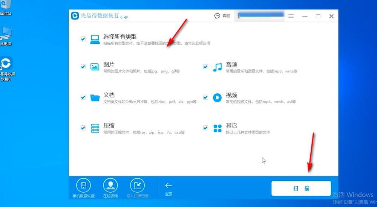Click the app logo in title bar
Screen dimensions: 377x207
click(75, 16)
